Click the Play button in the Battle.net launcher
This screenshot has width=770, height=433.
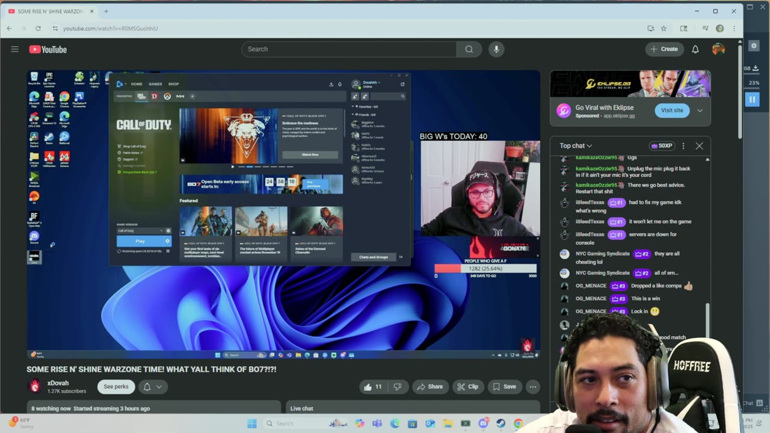140,241
